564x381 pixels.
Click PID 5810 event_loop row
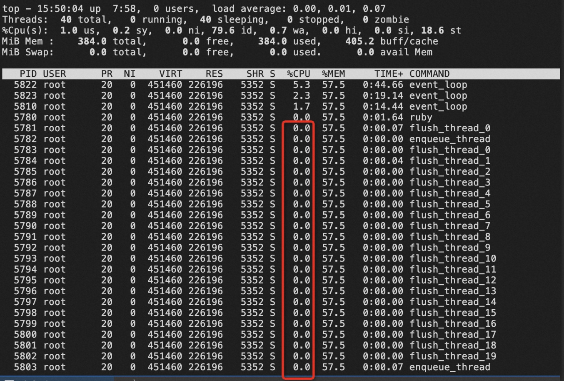[281, 106]
